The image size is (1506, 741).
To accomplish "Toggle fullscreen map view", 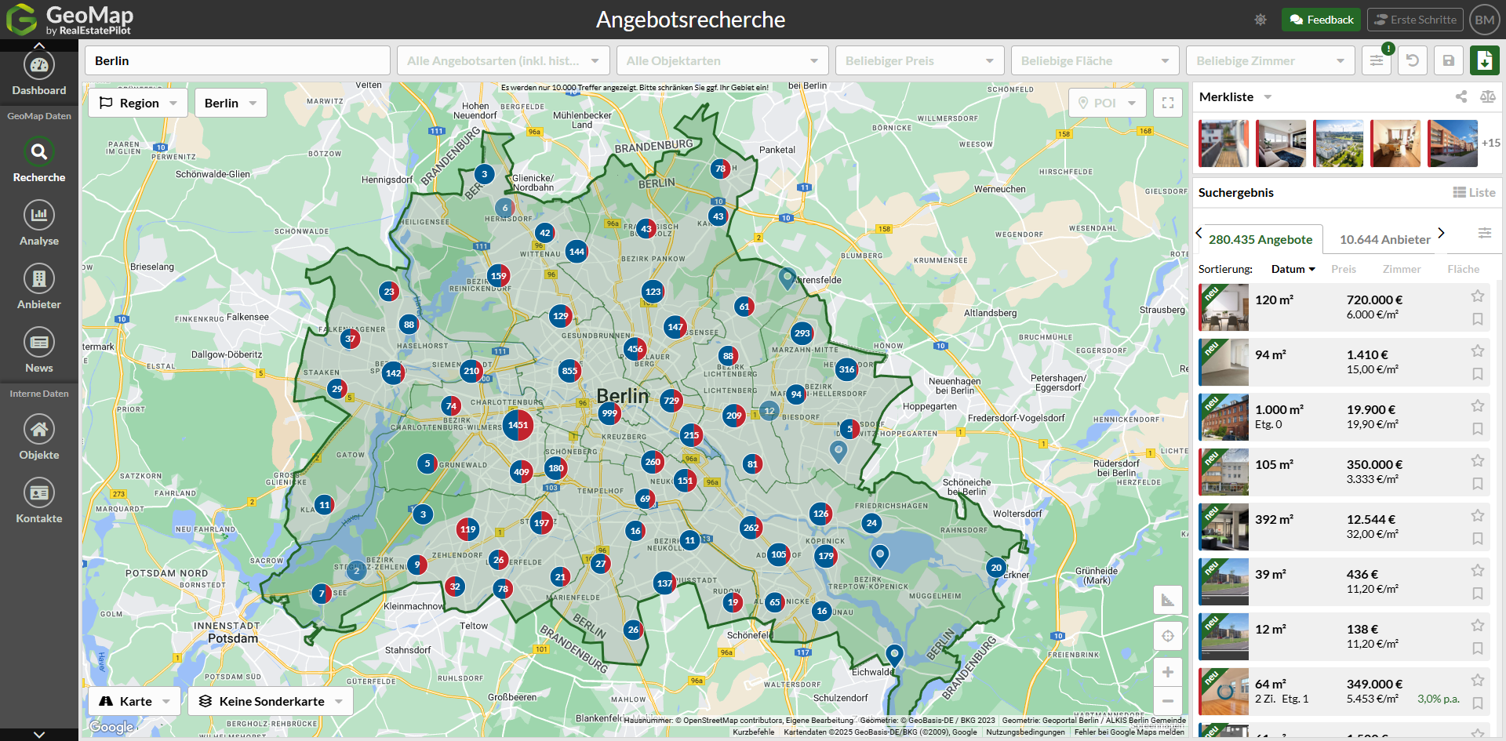I will (x=1167, y=103).
